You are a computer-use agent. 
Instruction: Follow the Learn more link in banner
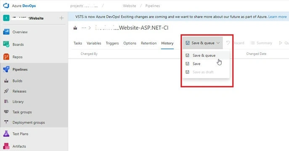click(x=277, y=17)
